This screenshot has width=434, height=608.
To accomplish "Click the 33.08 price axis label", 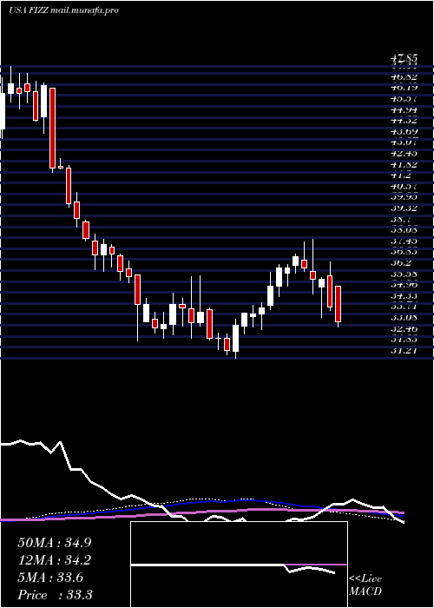I will (x=404, y=318).
